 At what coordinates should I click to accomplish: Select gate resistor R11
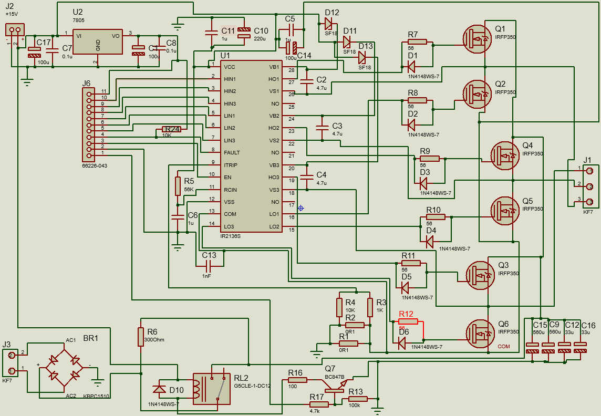pos(411,263)
